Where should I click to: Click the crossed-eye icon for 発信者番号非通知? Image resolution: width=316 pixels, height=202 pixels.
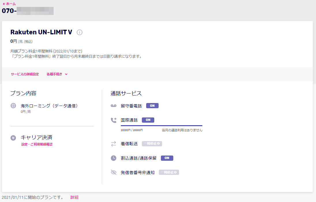[x=114, y=172]
